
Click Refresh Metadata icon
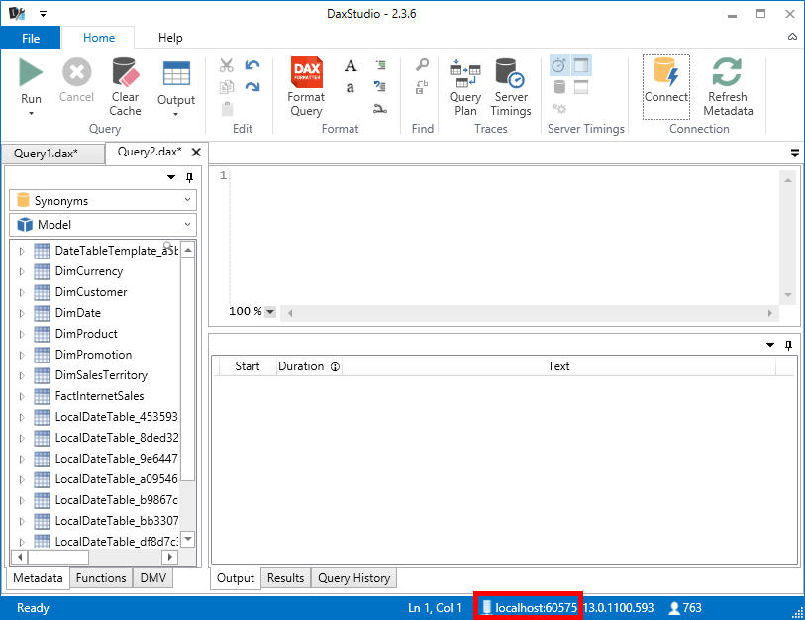[728, 74]
